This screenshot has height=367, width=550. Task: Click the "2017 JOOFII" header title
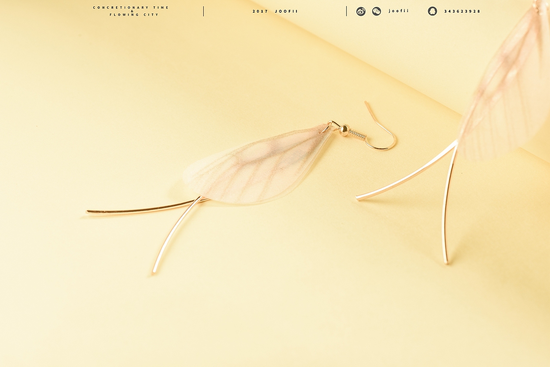pyautogui.click(x=275, y=11)
